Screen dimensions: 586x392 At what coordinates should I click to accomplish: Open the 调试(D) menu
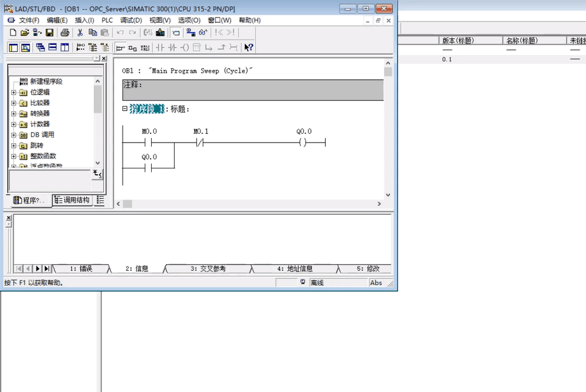coord(131,20)
